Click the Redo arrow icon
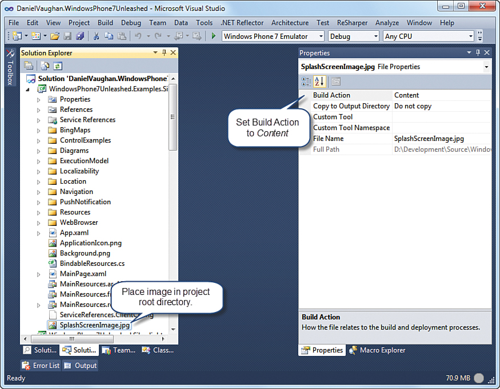The width and height of the screenshot is (500, 389). [x=158, y=36]
